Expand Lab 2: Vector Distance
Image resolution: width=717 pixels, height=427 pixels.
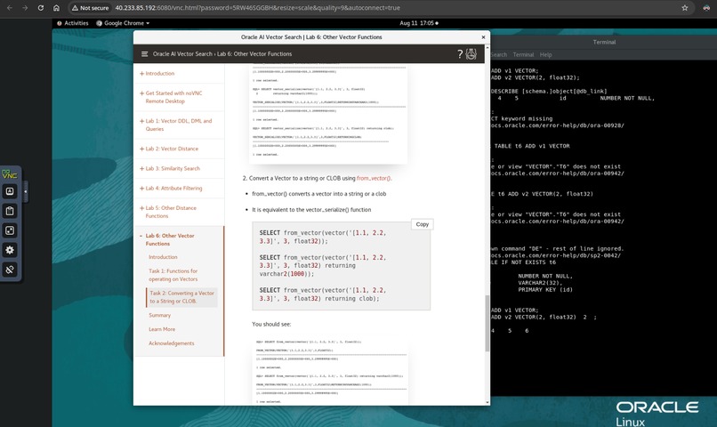click(x=169, y=149)
